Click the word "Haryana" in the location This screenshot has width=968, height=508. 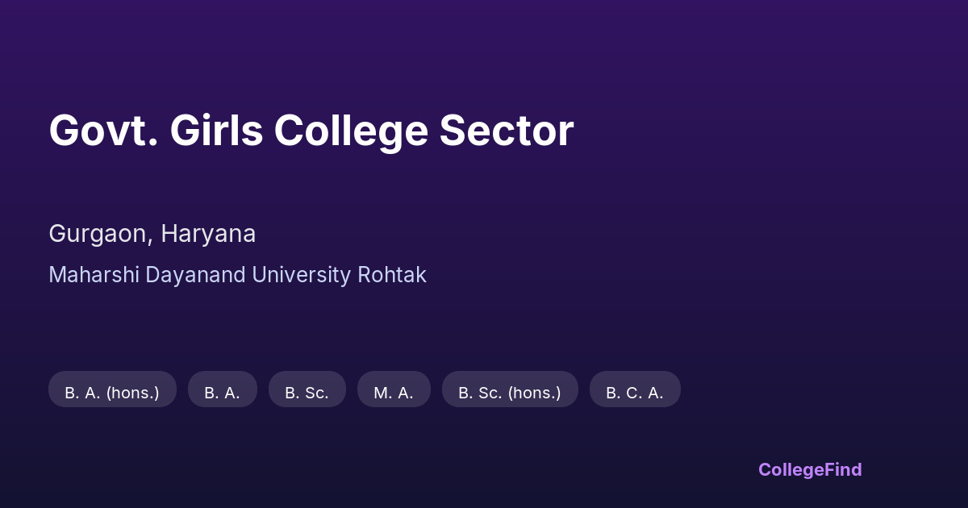click(x=208, y=234)
